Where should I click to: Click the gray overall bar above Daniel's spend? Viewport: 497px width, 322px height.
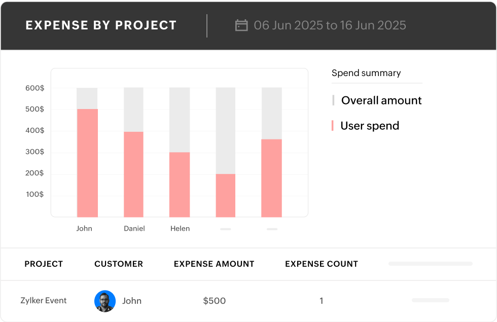pyautogui.click(x=134, y=109)
